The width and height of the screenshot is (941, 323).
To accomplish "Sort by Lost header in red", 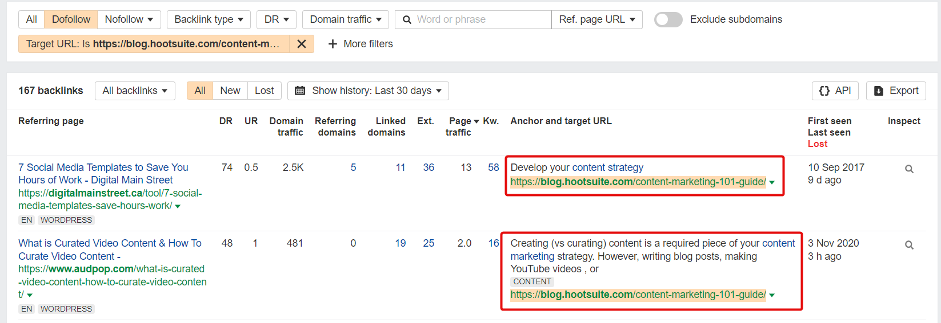I will coord(818,144).
